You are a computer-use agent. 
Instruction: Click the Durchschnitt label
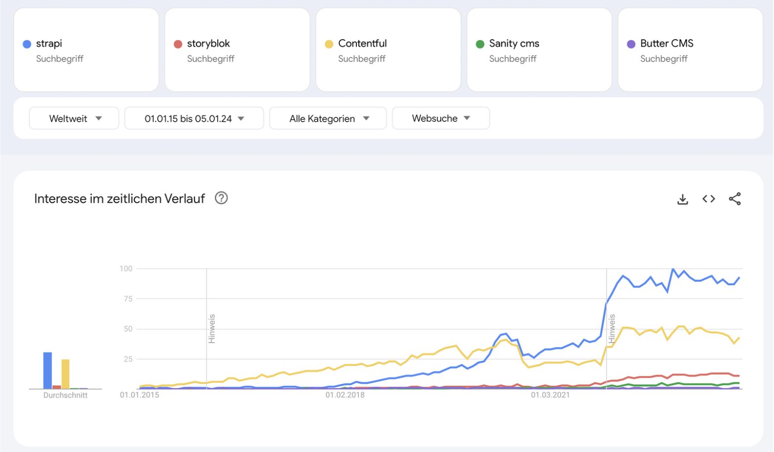coord(65,395)
